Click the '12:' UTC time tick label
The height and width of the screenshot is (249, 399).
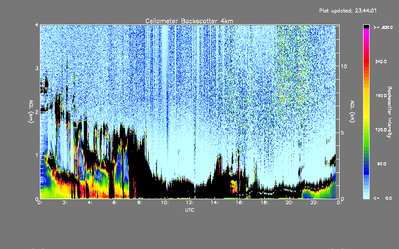(190, 203)
